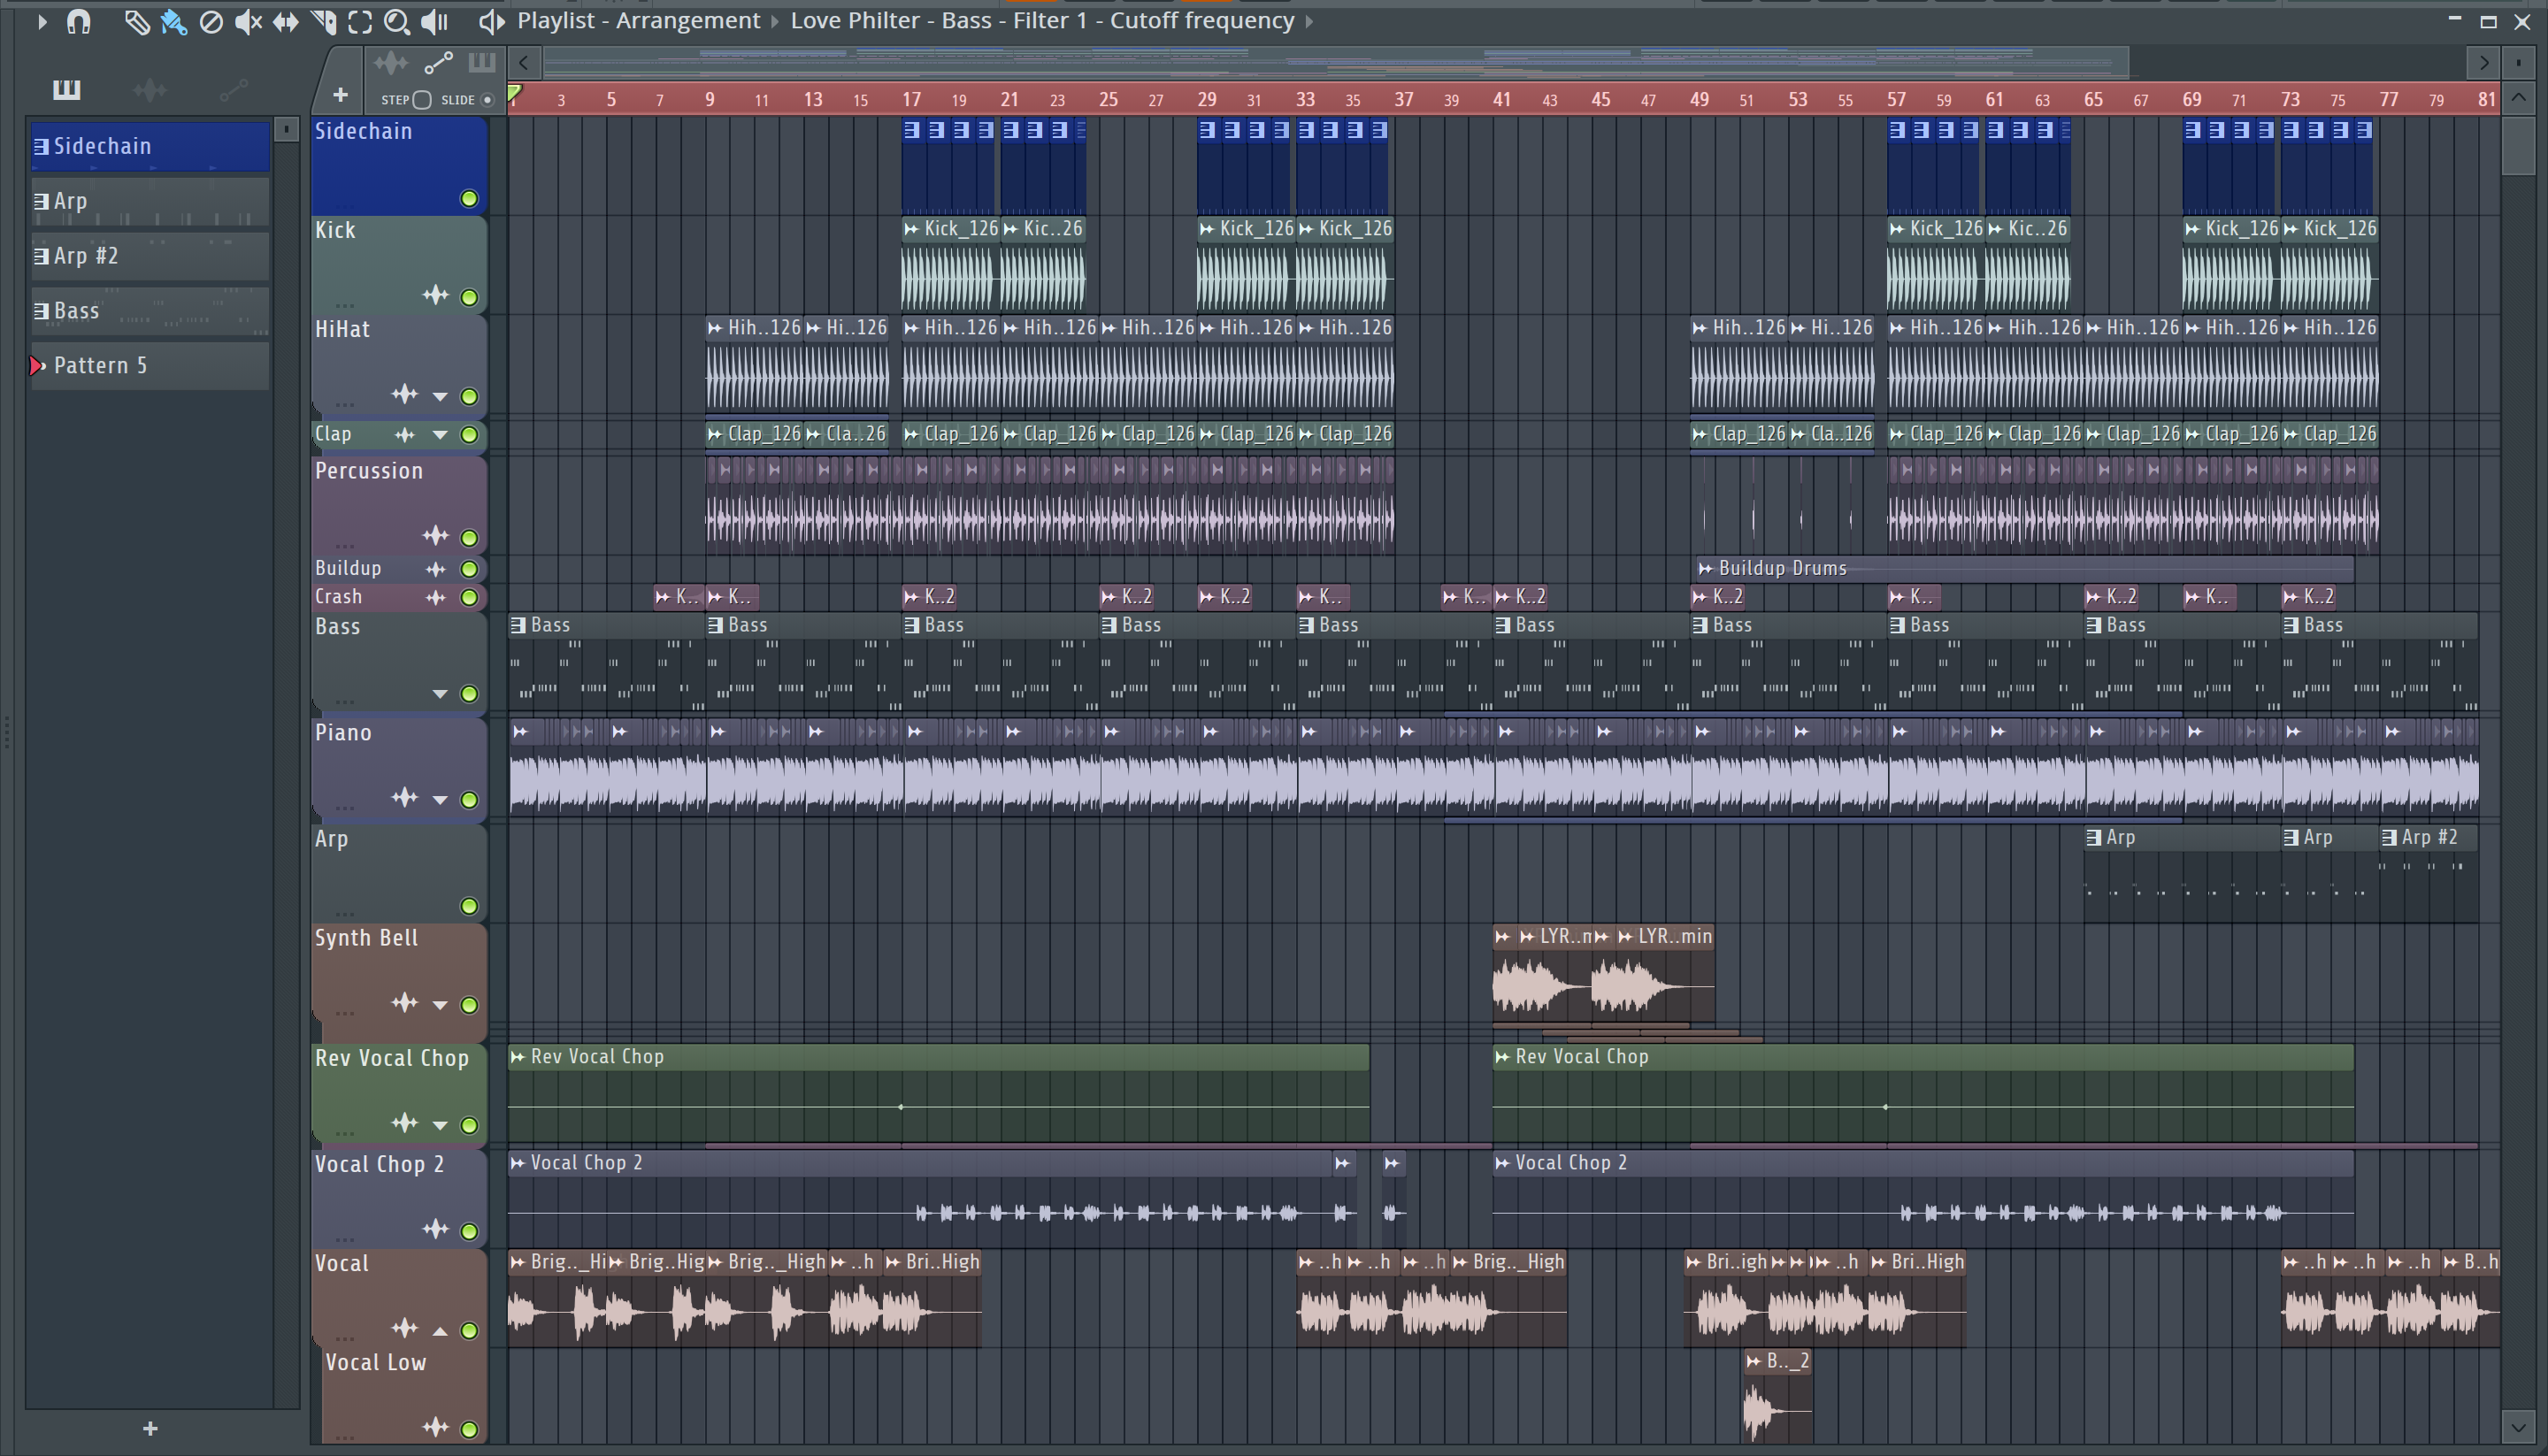Add a new pattern in picker panel
This screenshot has width=2548, height=1456.
[150, 1428]
